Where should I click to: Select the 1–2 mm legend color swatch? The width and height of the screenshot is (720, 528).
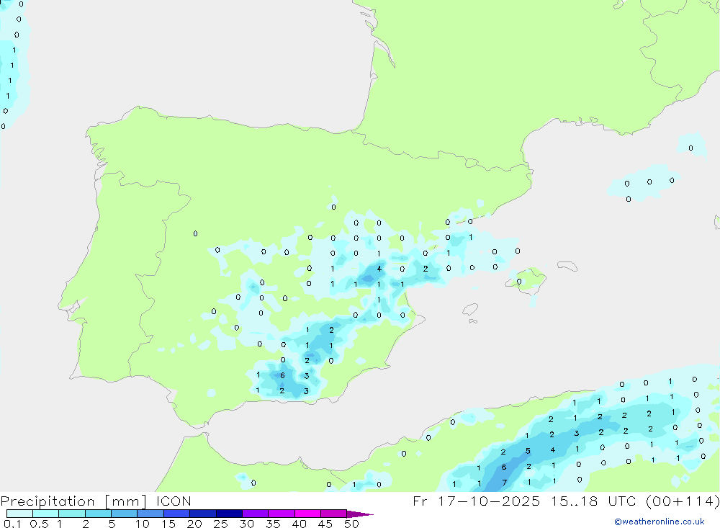click(x=71, y=514)
